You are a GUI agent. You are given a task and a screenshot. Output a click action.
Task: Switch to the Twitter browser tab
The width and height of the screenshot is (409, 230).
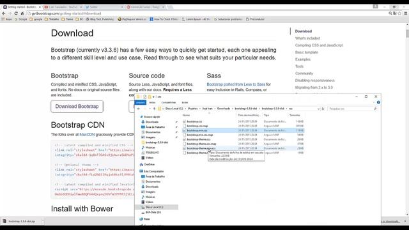click(104, 7)
